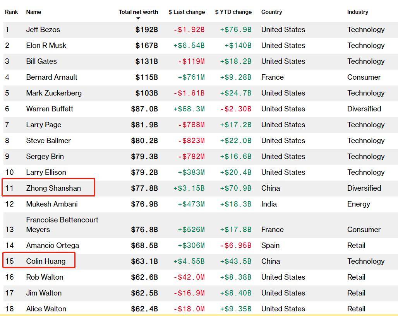
Task: Select the $77.8B net worth value
Action: 144,188
